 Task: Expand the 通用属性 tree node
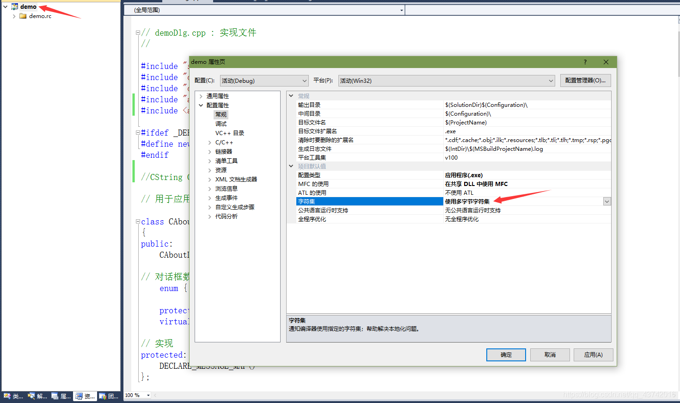click(201, 96)
